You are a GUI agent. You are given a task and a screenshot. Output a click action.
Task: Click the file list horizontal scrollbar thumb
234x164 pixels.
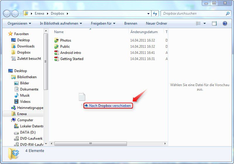(91, 144)
